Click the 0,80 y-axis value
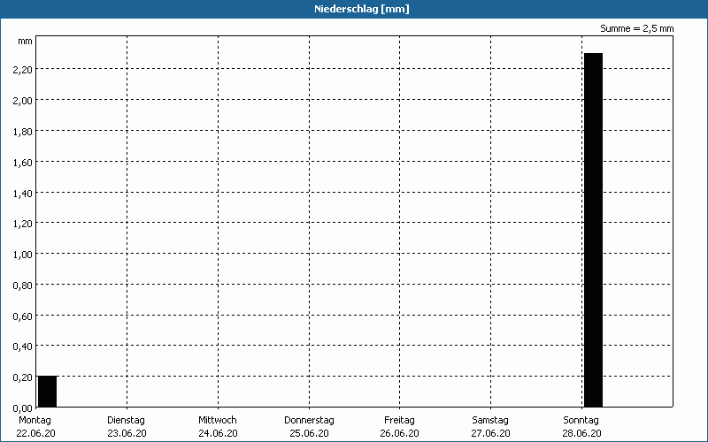Viewport: 708px width, 442px height. (23, 285)
